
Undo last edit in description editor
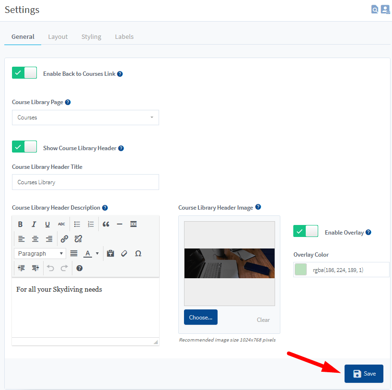point(50,268)
